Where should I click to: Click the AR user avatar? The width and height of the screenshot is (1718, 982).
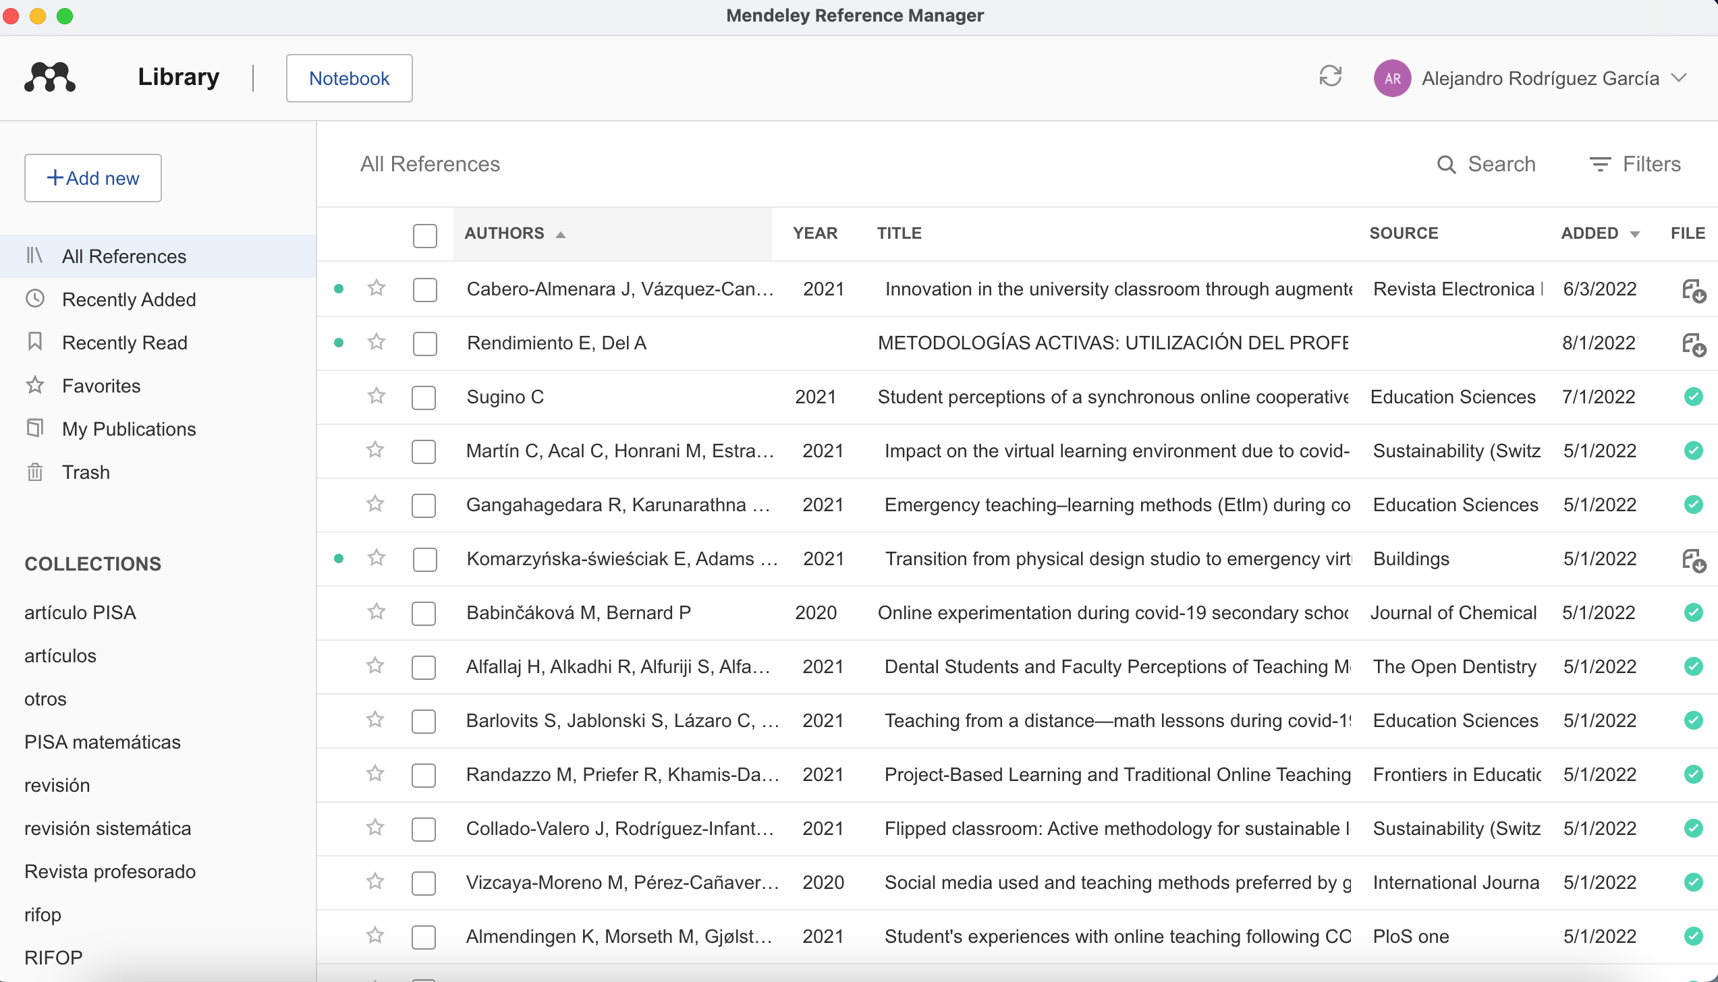point(1392,78)
